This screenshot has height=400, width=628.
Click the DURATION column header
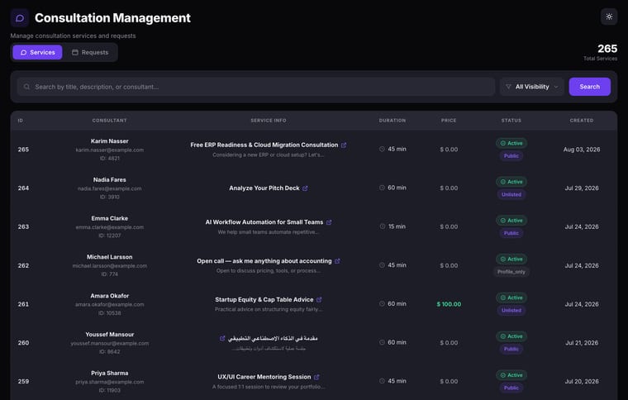(x=392, y=121)
